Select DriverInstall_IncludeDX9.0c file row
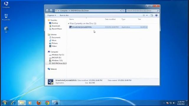Viewport: 189px width, 106px height. tap(108, 27)
